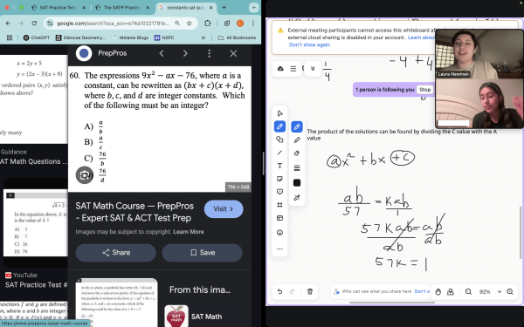524x327 pixels.
Task: Select the frame tool in whiteboard toolbar
Action: click(x=279, y=205)
